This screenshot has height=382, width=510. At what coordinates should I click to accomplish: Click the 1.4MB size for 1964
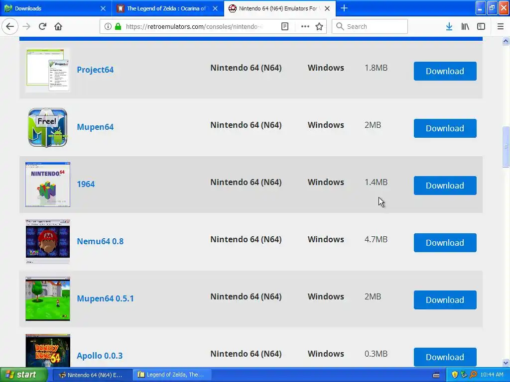pos(376,182)
